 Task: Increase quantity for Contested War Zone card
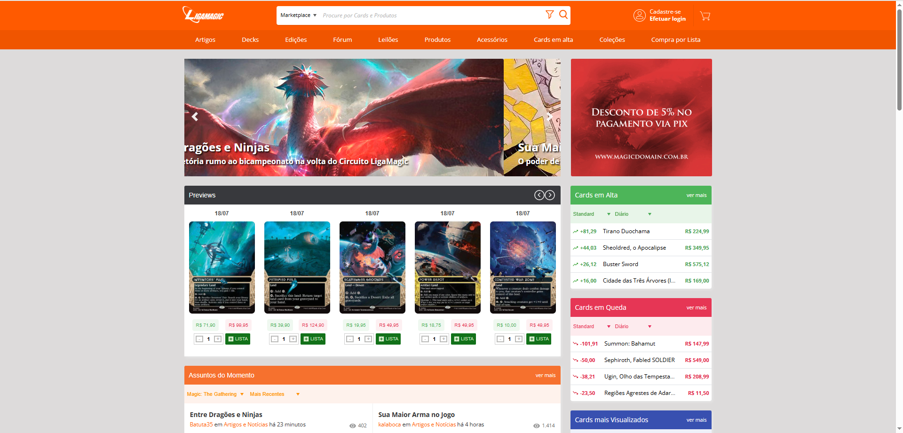(x=519, y=339)
